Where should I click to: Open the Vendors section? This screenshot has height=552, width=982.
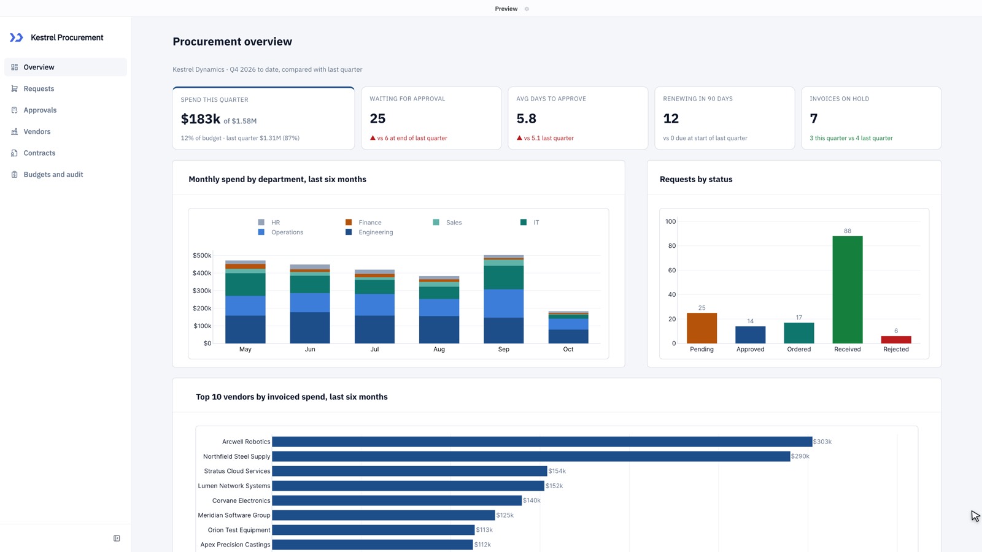(x=66, y=132)
